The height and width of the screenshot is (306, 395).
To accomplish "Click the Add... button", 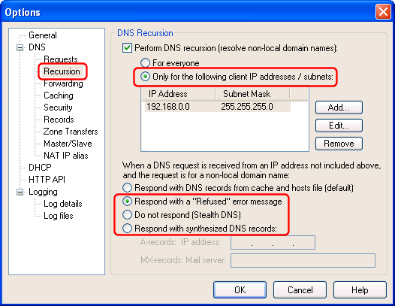I will click(339, 108).
